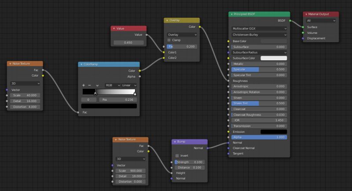352x191 pixels.
Task: Click the Overlay Fac 0.200 slider
Action: point(182,47)
